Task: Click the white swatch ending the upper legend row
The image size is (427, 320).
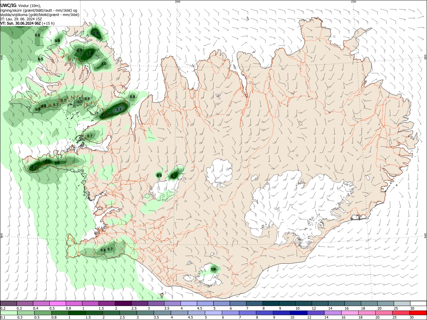Action: point(419,303)
